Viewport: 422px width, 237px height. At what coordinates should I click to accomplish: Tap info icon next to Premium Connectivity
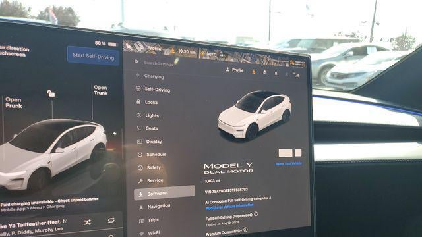coord(245,230)
